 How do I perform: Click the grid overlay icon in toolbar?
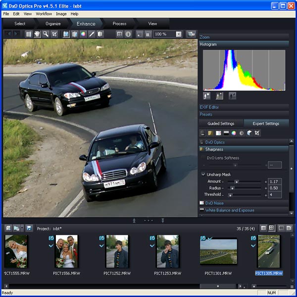(x=119, y=34)
